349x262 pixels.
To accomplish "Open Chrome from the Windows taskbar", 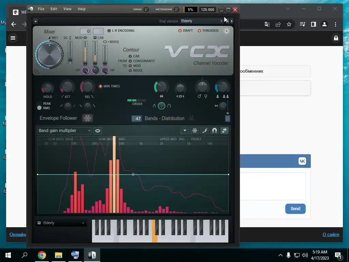I will point(42,255).
